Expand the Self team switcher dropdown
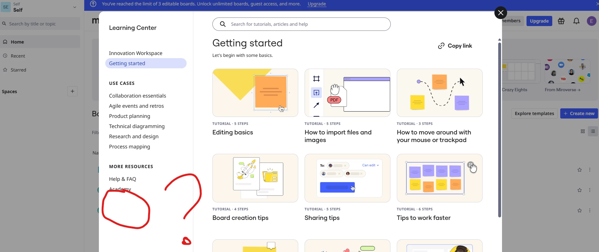 pyautogui.click(x=75, y=7)
